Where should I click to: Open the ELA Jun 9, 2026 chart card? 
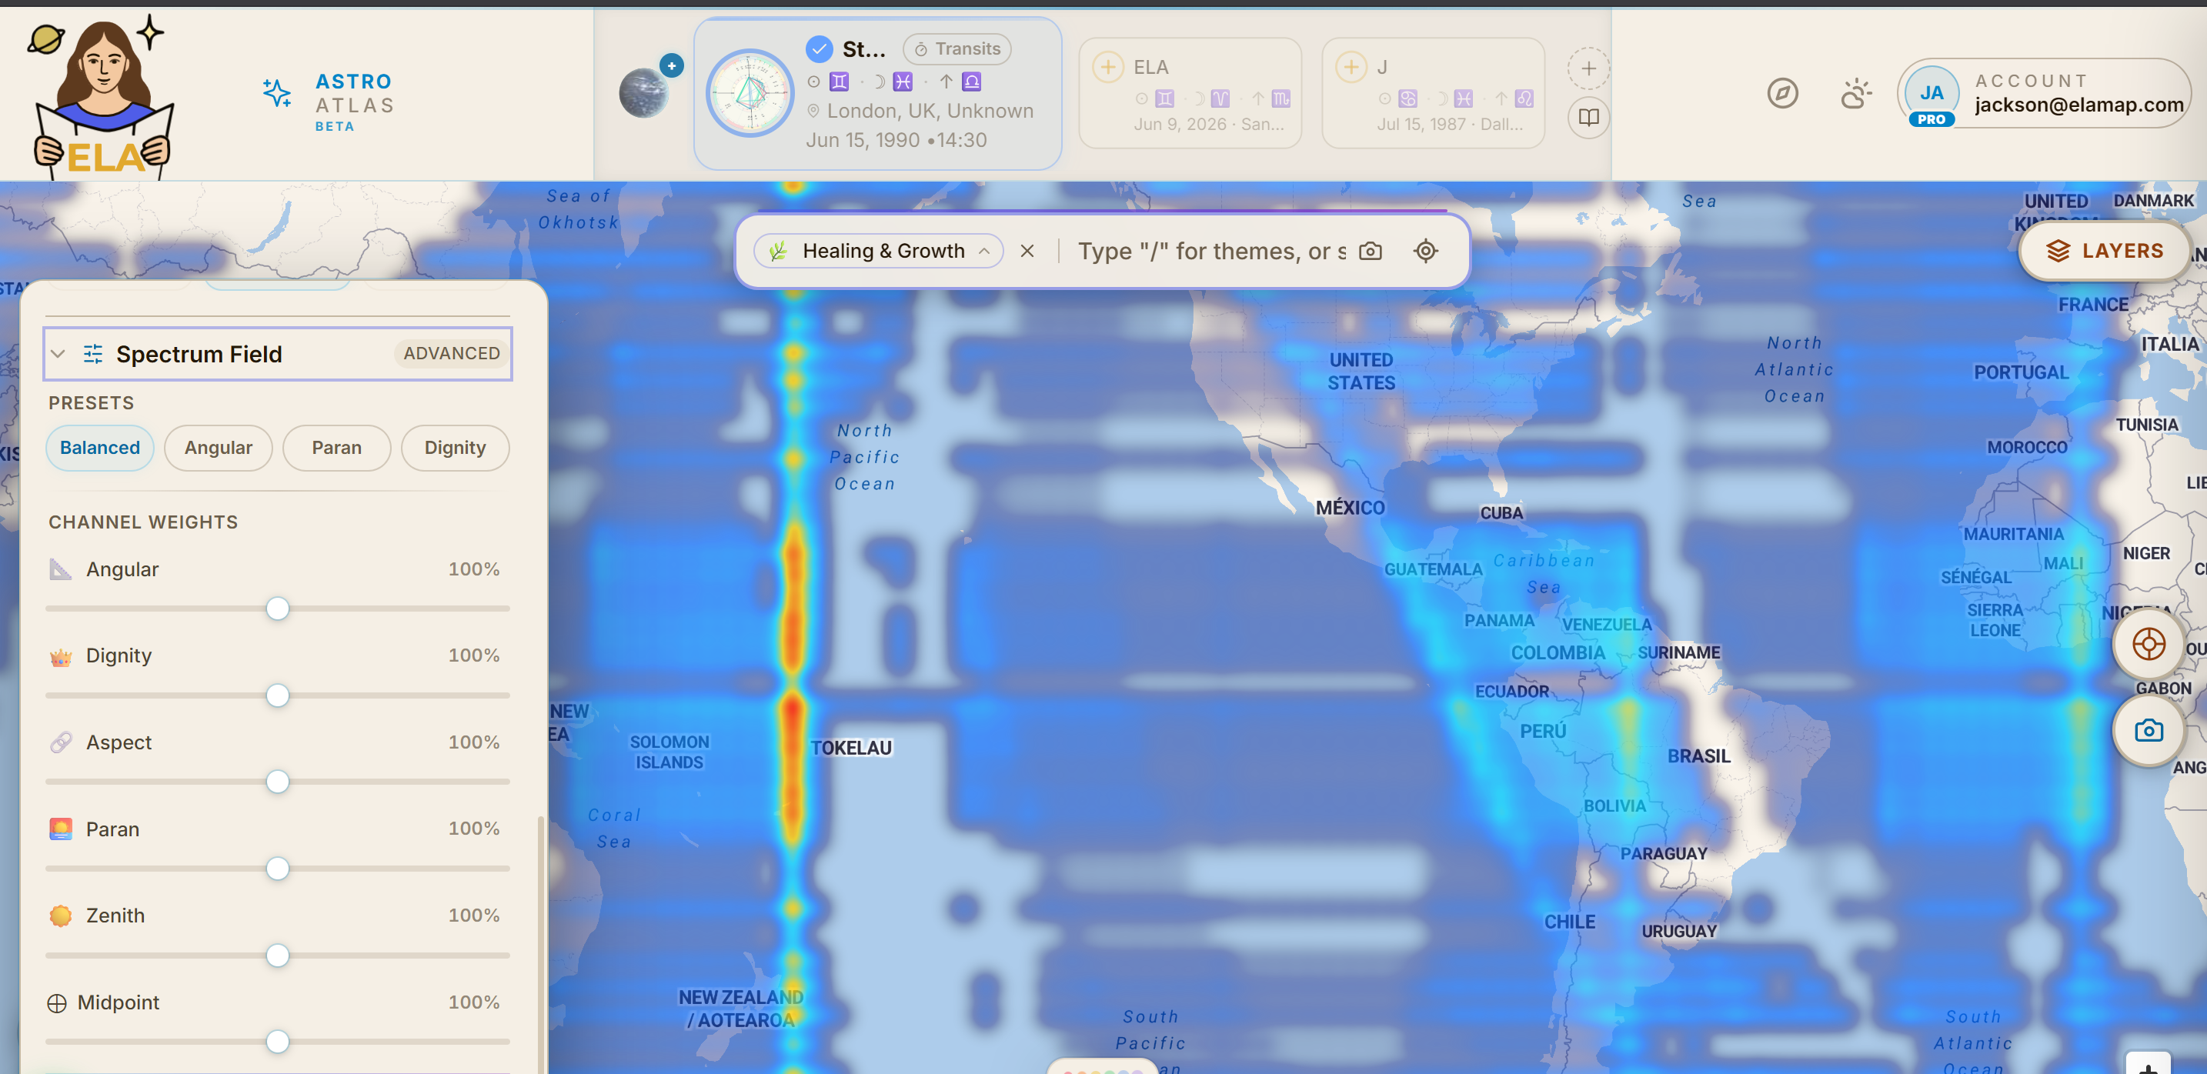click(x=1191, y=93)
